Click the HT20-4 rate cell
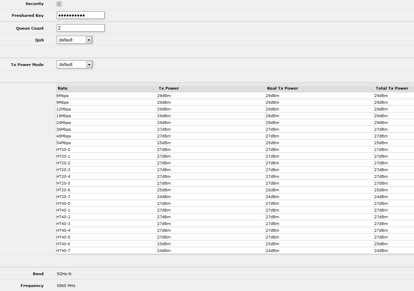This screenshot has height=291, width=414. point(107,176)
